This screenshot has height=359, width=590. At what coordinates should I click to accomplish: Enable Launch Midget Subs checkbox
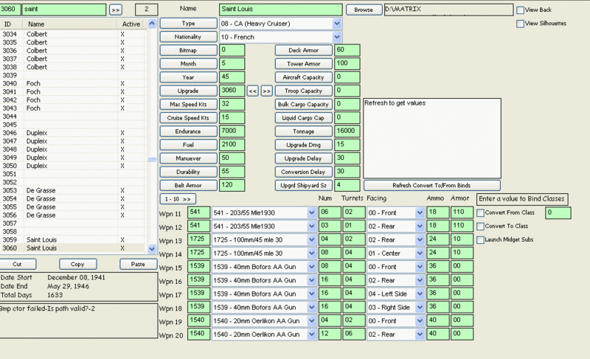tap(480, 240)
